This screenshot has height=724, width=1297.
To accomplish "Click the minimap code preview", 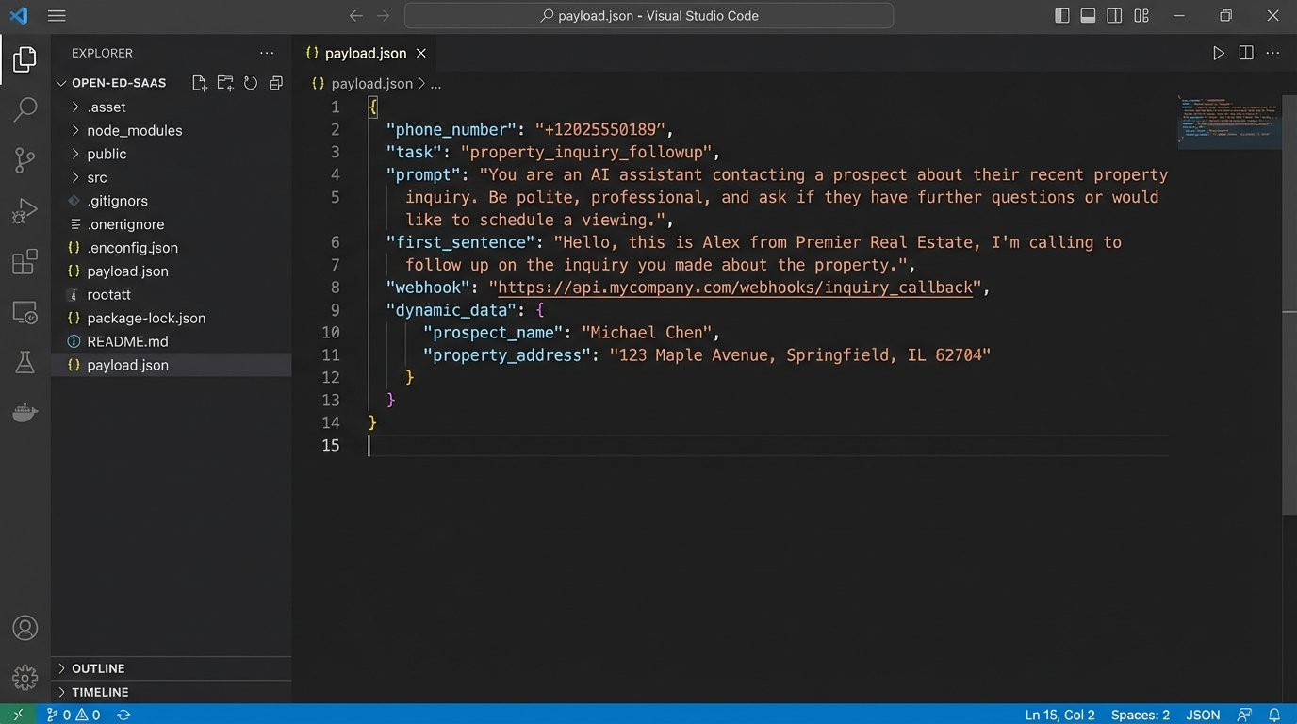I will [1224, 121].
